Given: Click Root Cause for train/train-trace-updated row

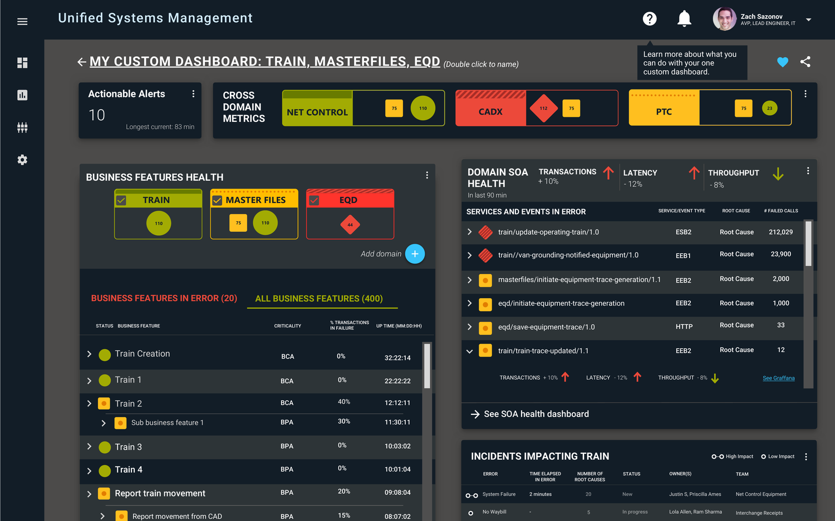Looking at the screenshot, I should [736, 350].
